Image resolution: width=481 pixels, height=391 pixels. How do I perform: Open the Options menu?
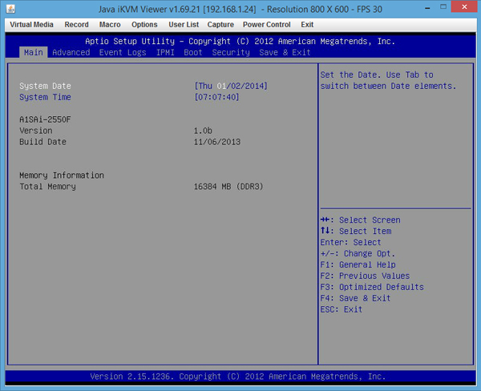[144, 25]
